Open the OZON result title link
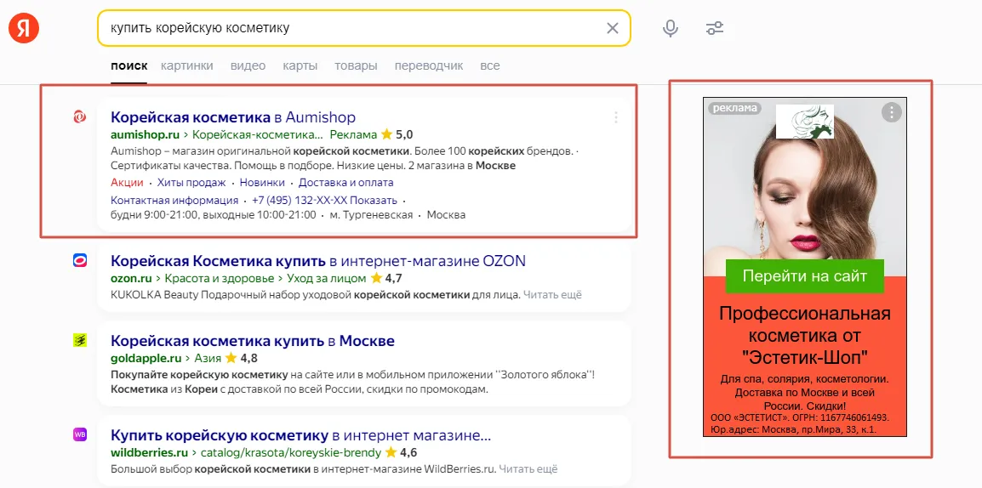 [x=318, y=260]
